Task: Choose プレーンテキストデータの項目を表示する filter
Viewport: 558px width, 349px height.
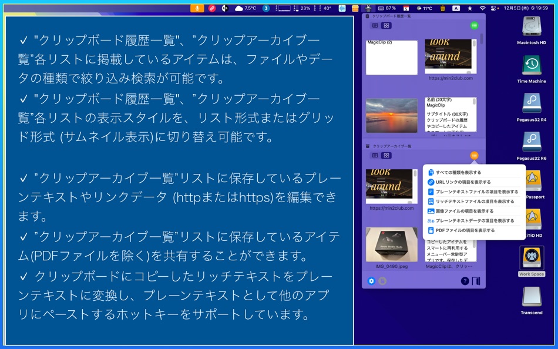Action: pos(473,220)
